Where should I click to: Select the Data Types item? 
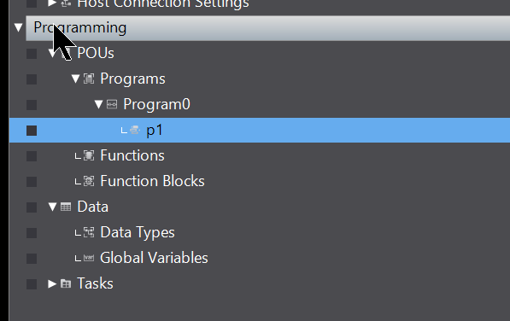(x=138, y=232)
